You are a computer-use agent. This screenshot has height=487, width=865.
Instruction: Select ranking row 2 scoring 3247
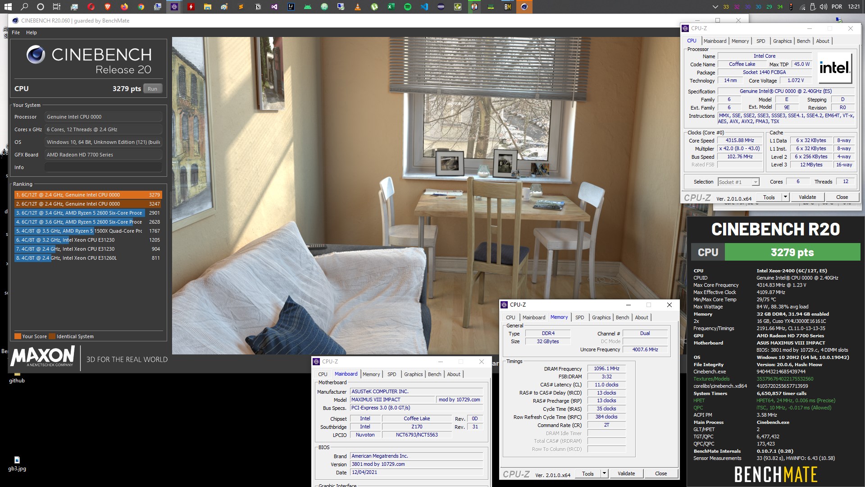pyautogui.click(x=88, y=204)
